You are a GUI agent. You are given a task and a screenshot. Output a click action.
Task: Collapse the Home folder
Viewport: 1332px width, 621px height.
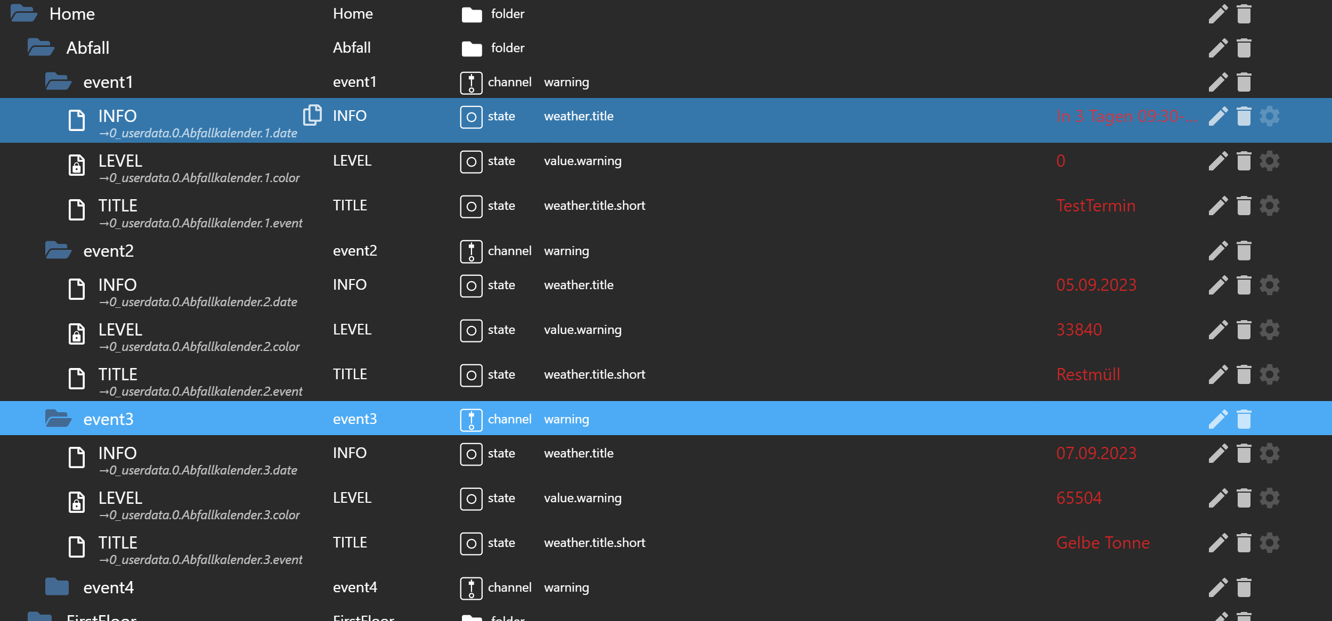coord(23,14)
